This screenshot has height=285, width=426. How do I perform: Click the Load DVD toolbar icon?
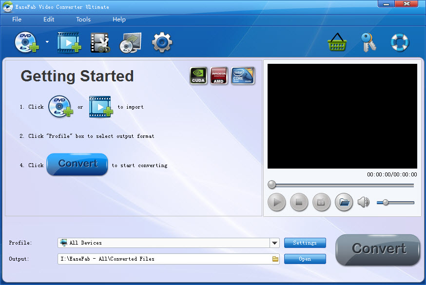tap(27, 42)
